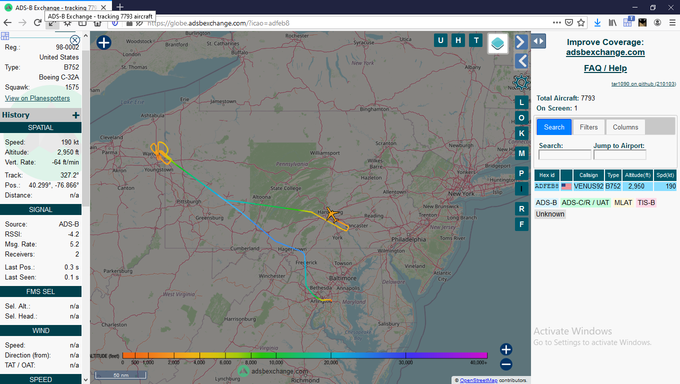
Task: Sort table by Spd(kt) column
Action: click(x=665, y=175)
